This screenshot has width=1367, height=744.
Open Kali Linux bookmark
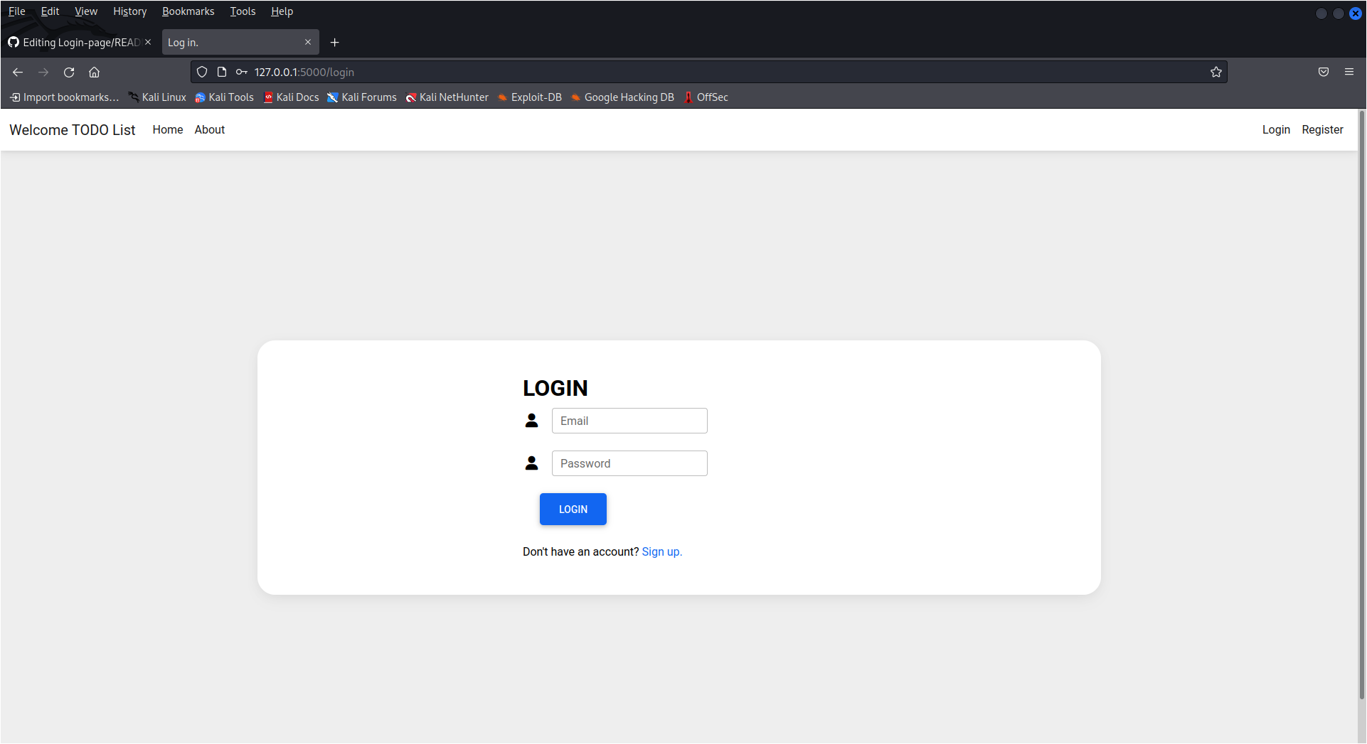pyautogui.click(x=157, y=97)
